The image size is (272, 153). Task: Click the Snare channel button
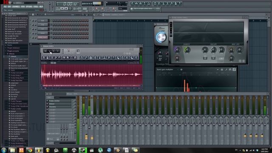pos(42,33)
